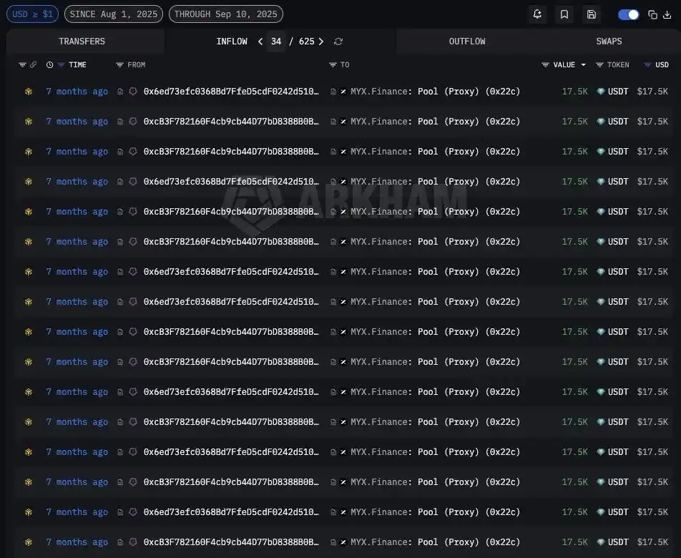Click the document icon before the first row's sender

[x=120, y=92]
